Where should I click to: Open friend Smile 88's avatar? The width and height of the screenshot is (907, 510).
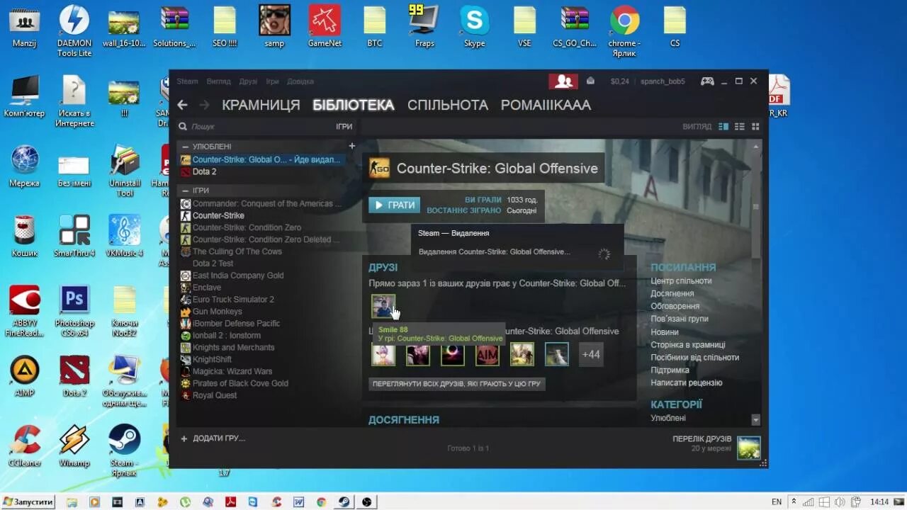coord(383,306)
